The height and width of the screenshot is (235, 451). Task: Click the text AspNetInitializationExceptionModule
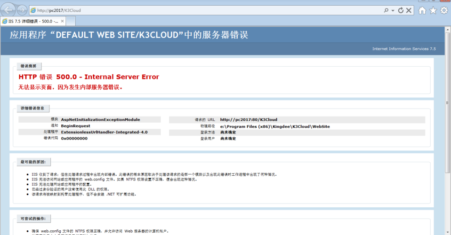(x=100, y=119)
